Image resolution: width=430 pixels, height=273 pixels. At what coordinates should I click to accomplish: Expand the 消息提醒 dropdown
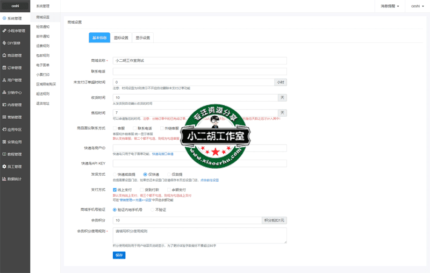pyautogui.click(x=390, y=6)
